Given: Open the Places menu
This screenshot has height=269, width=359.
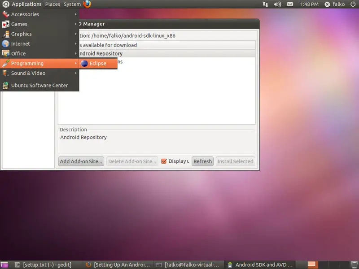Looking at the screenshot, I should tap(53, 4).
